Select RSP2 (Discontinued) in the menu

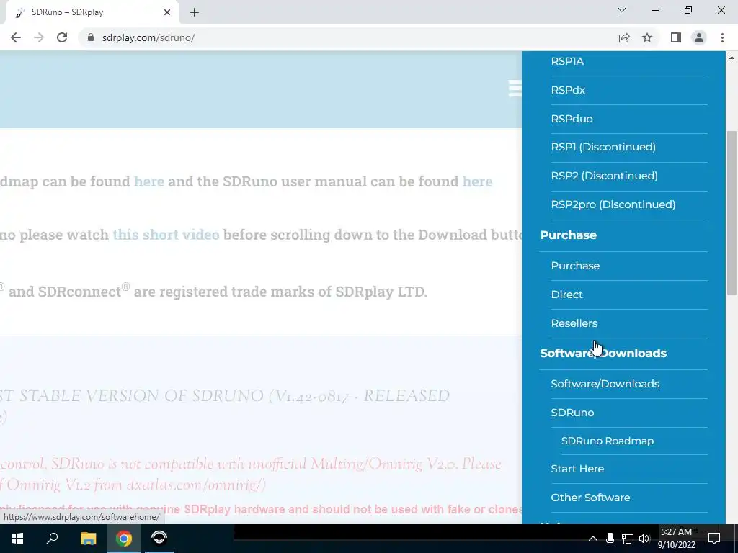pyautogui.click(x=605, y=176)
